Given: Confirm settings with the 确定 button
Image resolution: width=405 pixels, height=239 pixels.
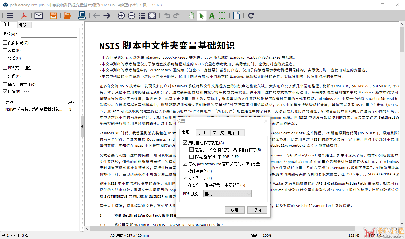Looking at the screenshot, I should pyautogui.click(x=234, y=209).
